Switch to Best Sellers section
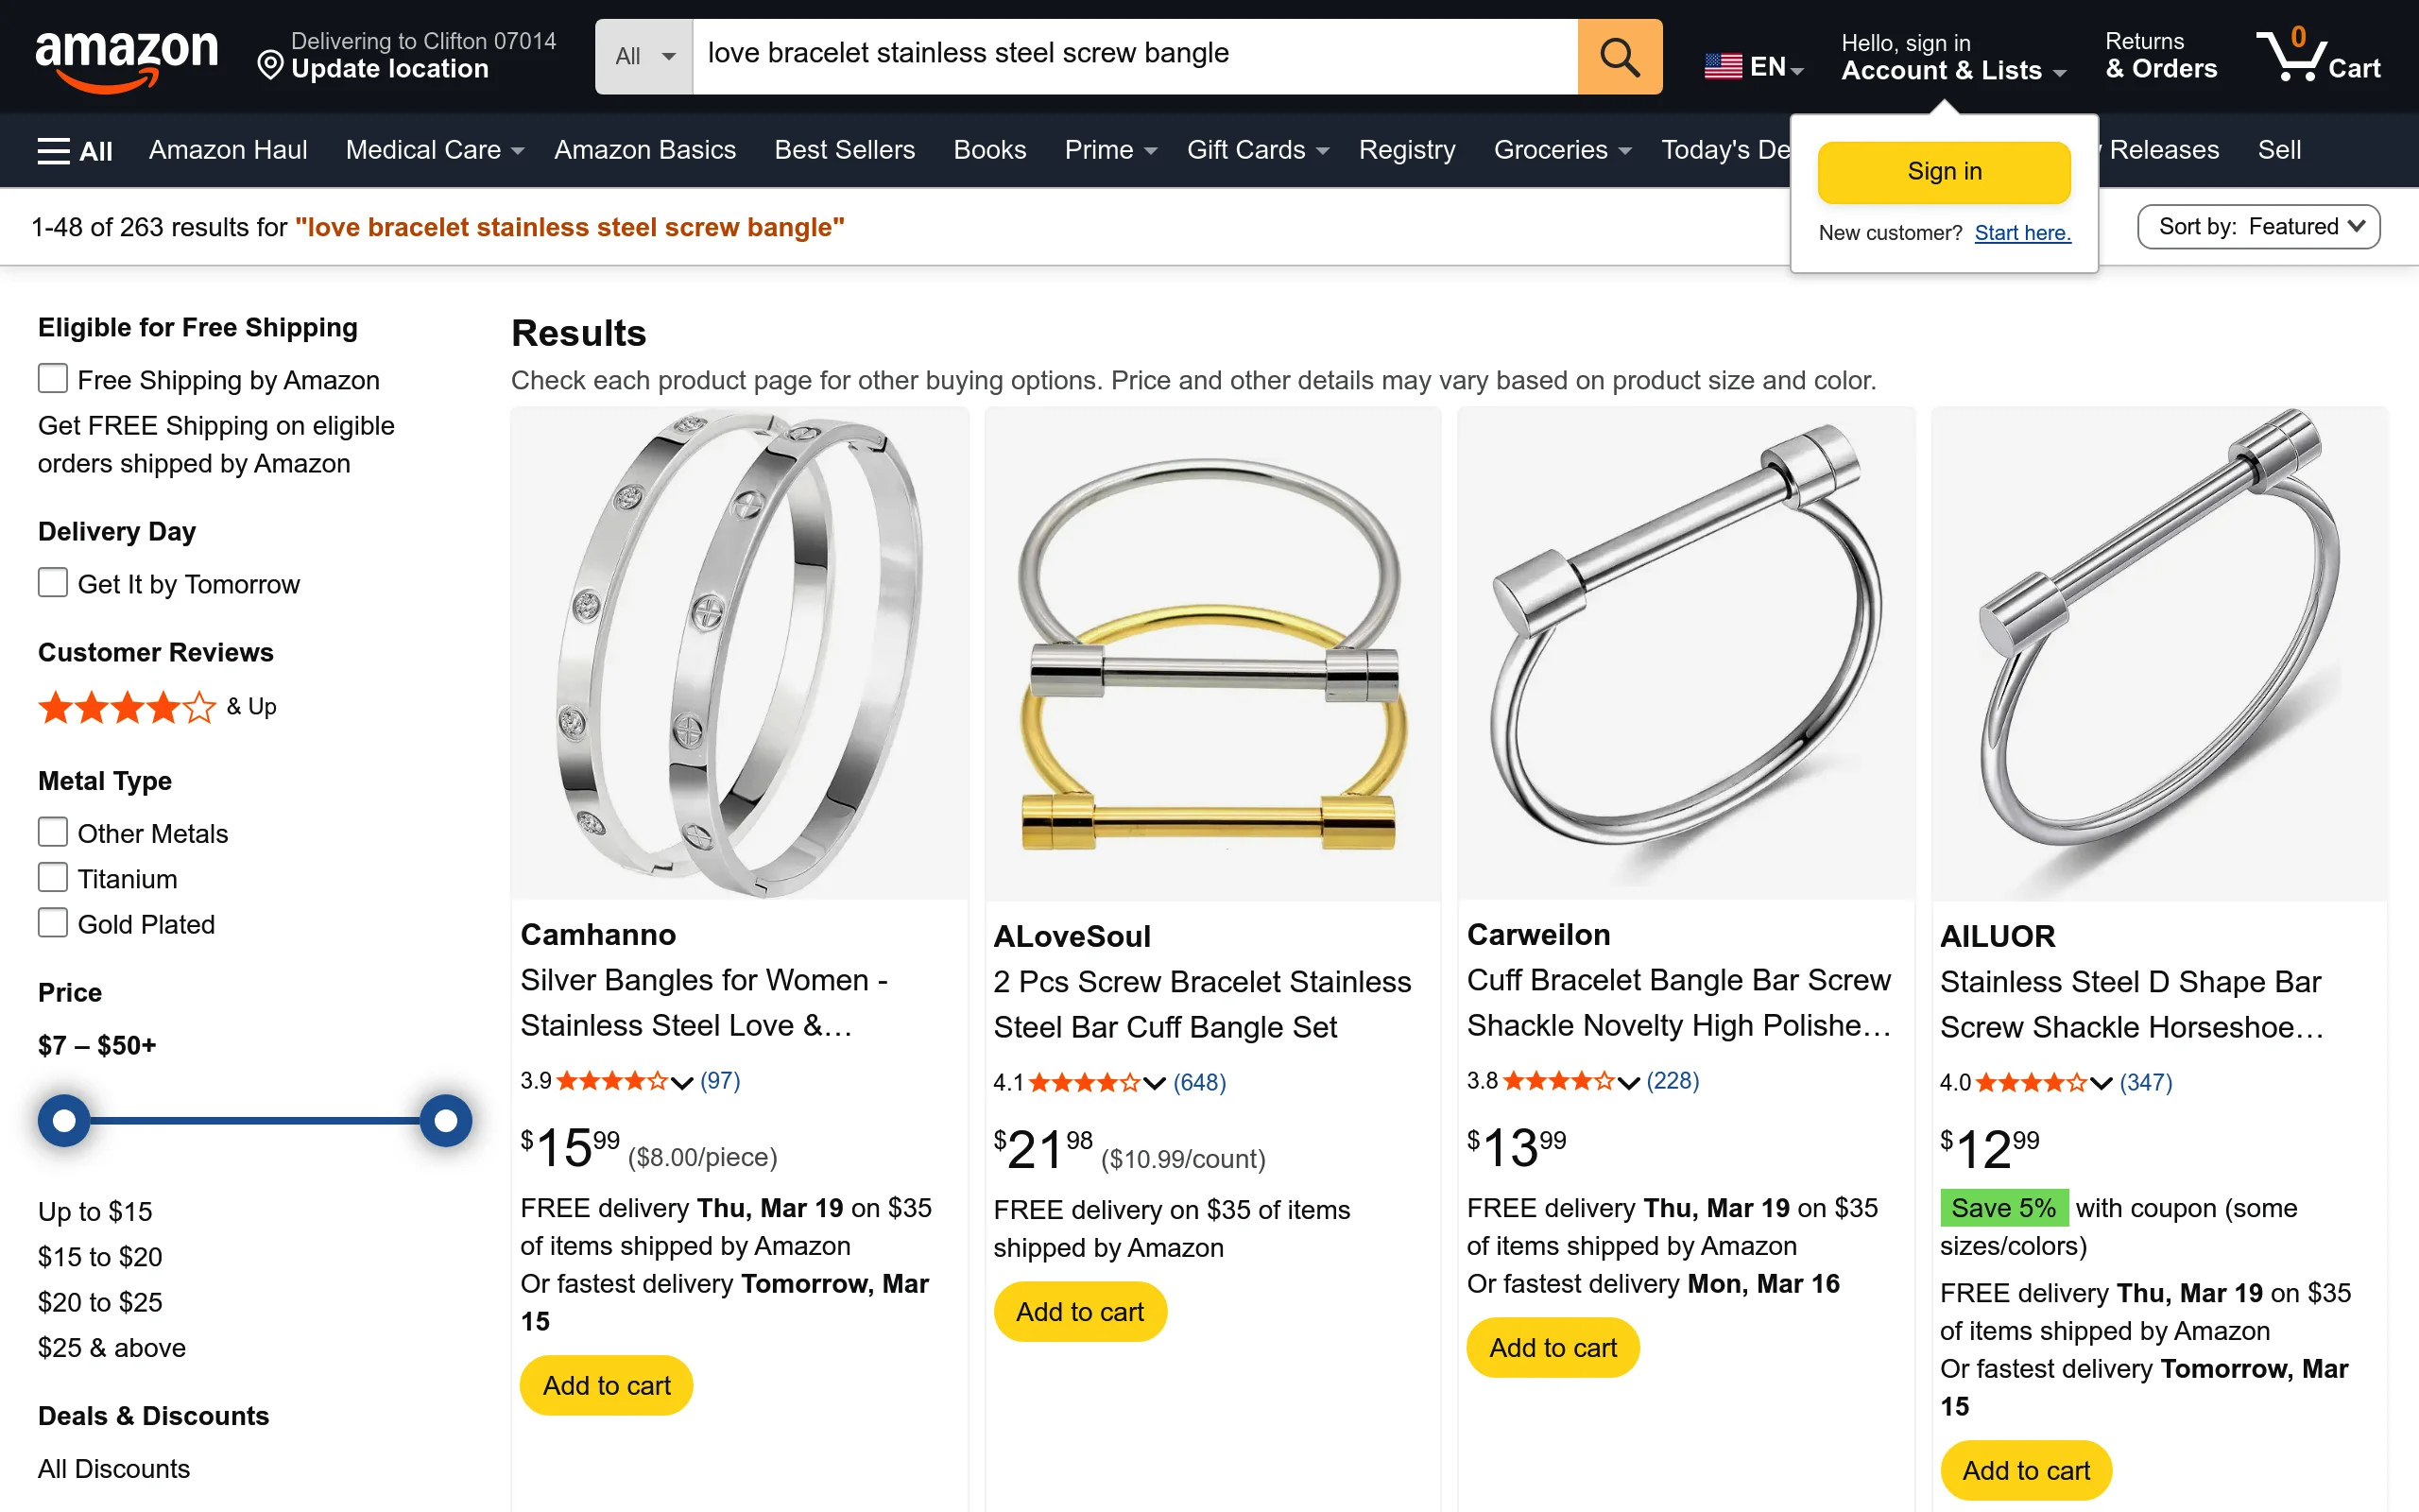 pos(844,150)
